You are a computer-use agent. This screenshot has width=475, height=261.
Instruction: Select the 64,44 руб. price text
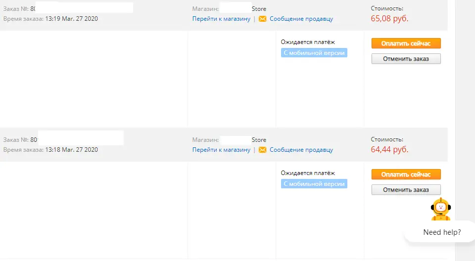click(389, 150)
